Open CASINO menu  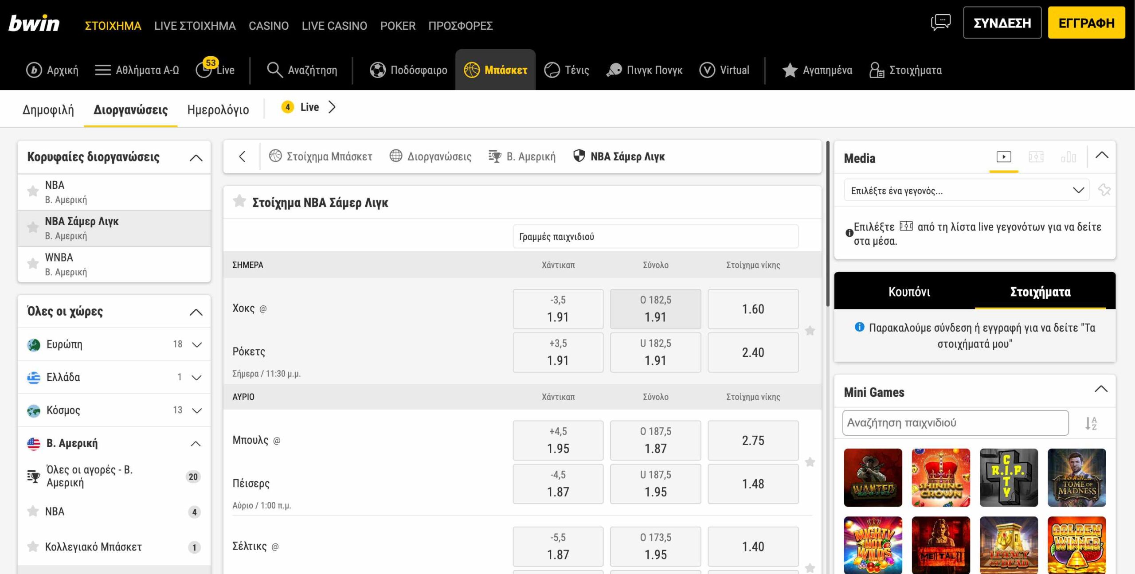pyautogui.click(x=269, y=26)
